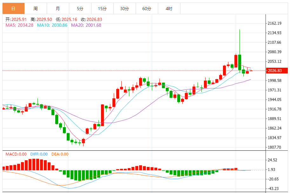Switch to the 周 weekly tab
This screenshot has height=193, width=290.
(36, 9)
